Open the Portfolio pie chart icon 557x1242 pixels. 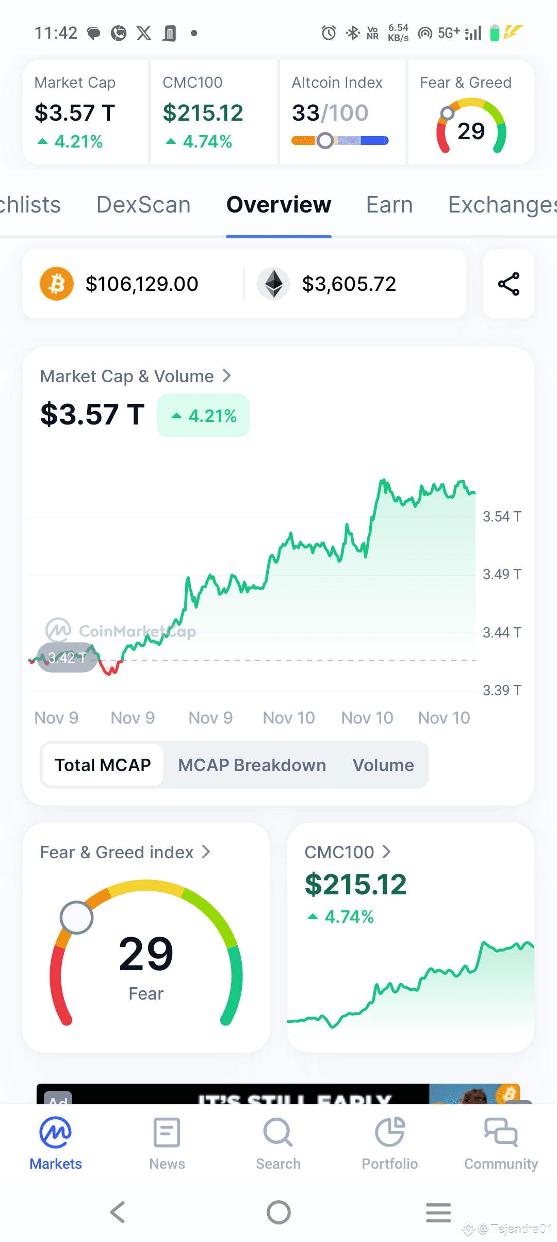coord(390,1133)
